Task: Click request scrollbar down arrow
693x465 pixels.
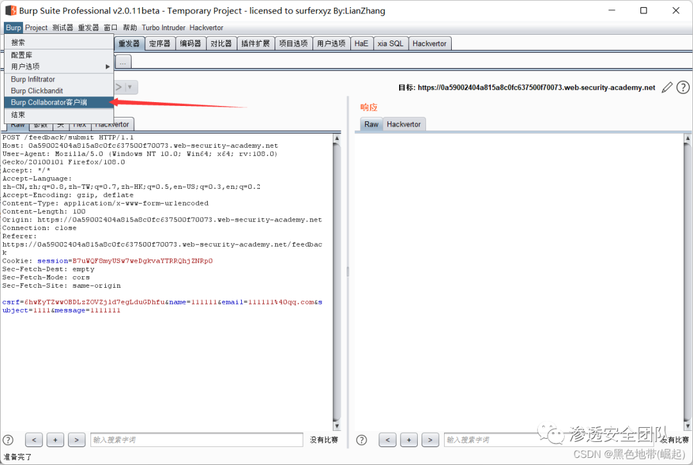Action: click(337, 426)
